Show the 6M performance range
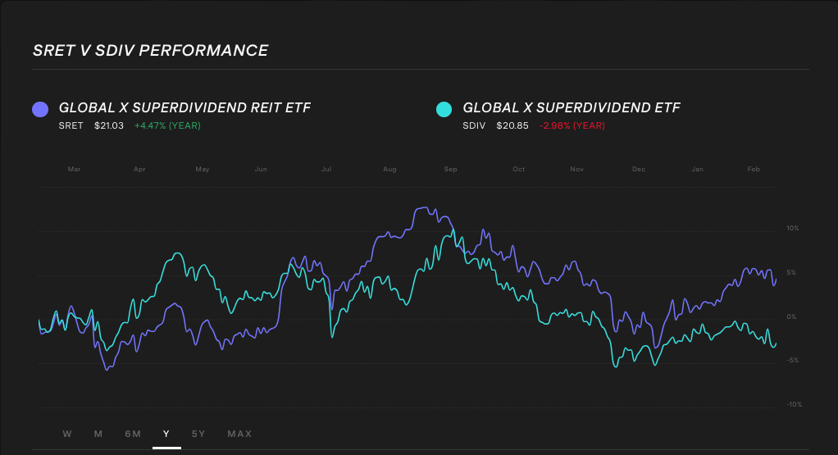 click(133, 434)
